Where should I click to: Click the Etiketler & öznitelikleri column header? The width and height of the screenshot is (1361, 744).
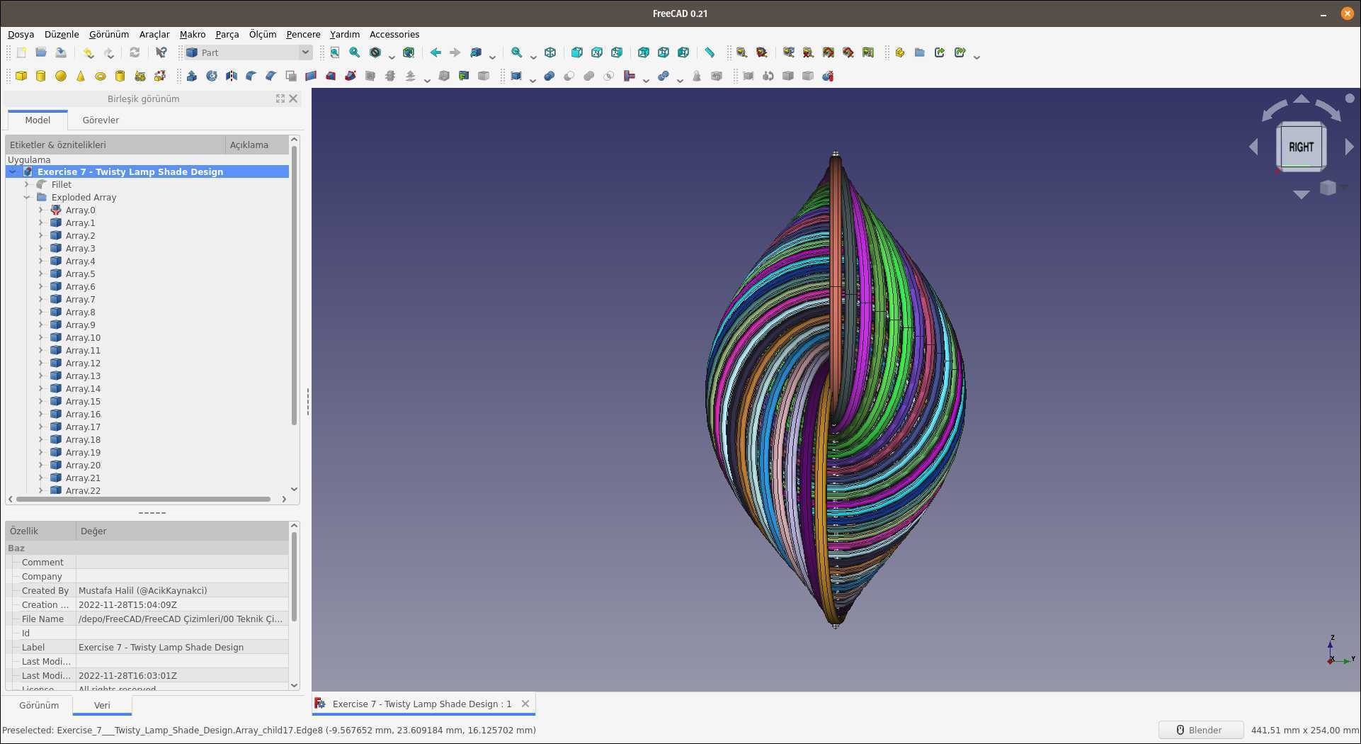[115, 145]
